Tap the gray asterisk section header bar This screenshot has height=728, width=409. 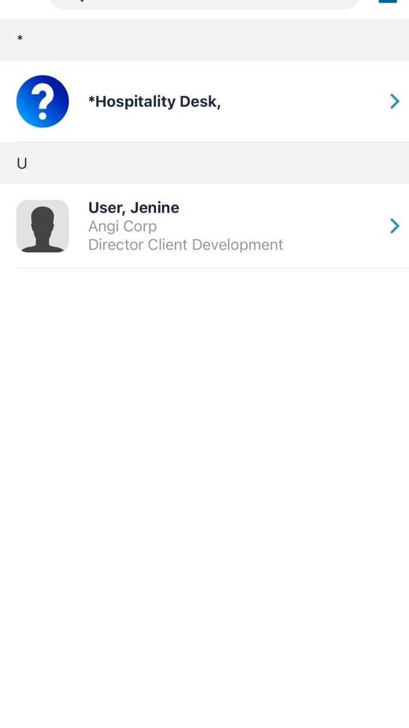pos(204,40)
